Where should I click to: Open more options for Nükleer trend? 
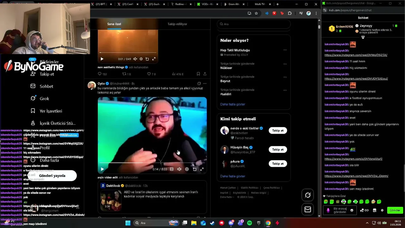pyautogui.click(x=285, y=64)
